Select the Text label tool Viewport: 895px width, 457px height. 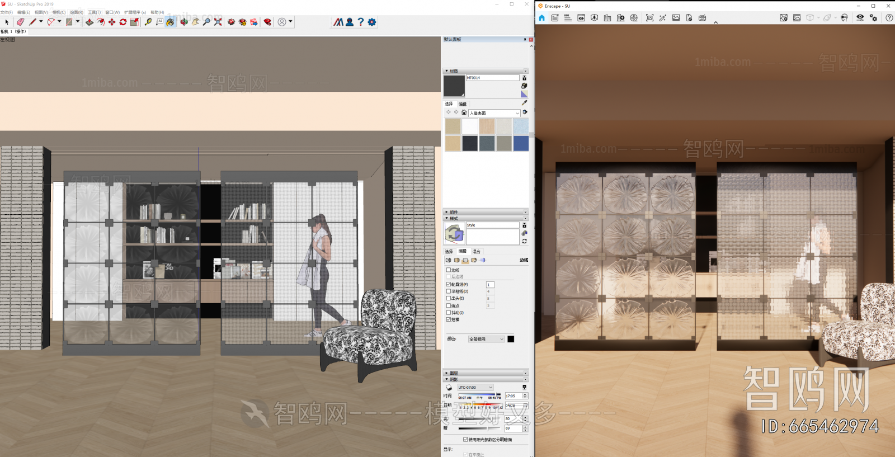pyautogui.click(x=159, y=22)
